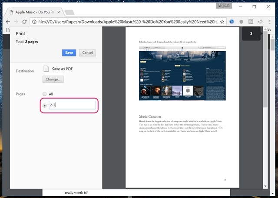This screenshot has height=198, width=278.
Task: Click the browser back arrow
Action: (7, 21)
